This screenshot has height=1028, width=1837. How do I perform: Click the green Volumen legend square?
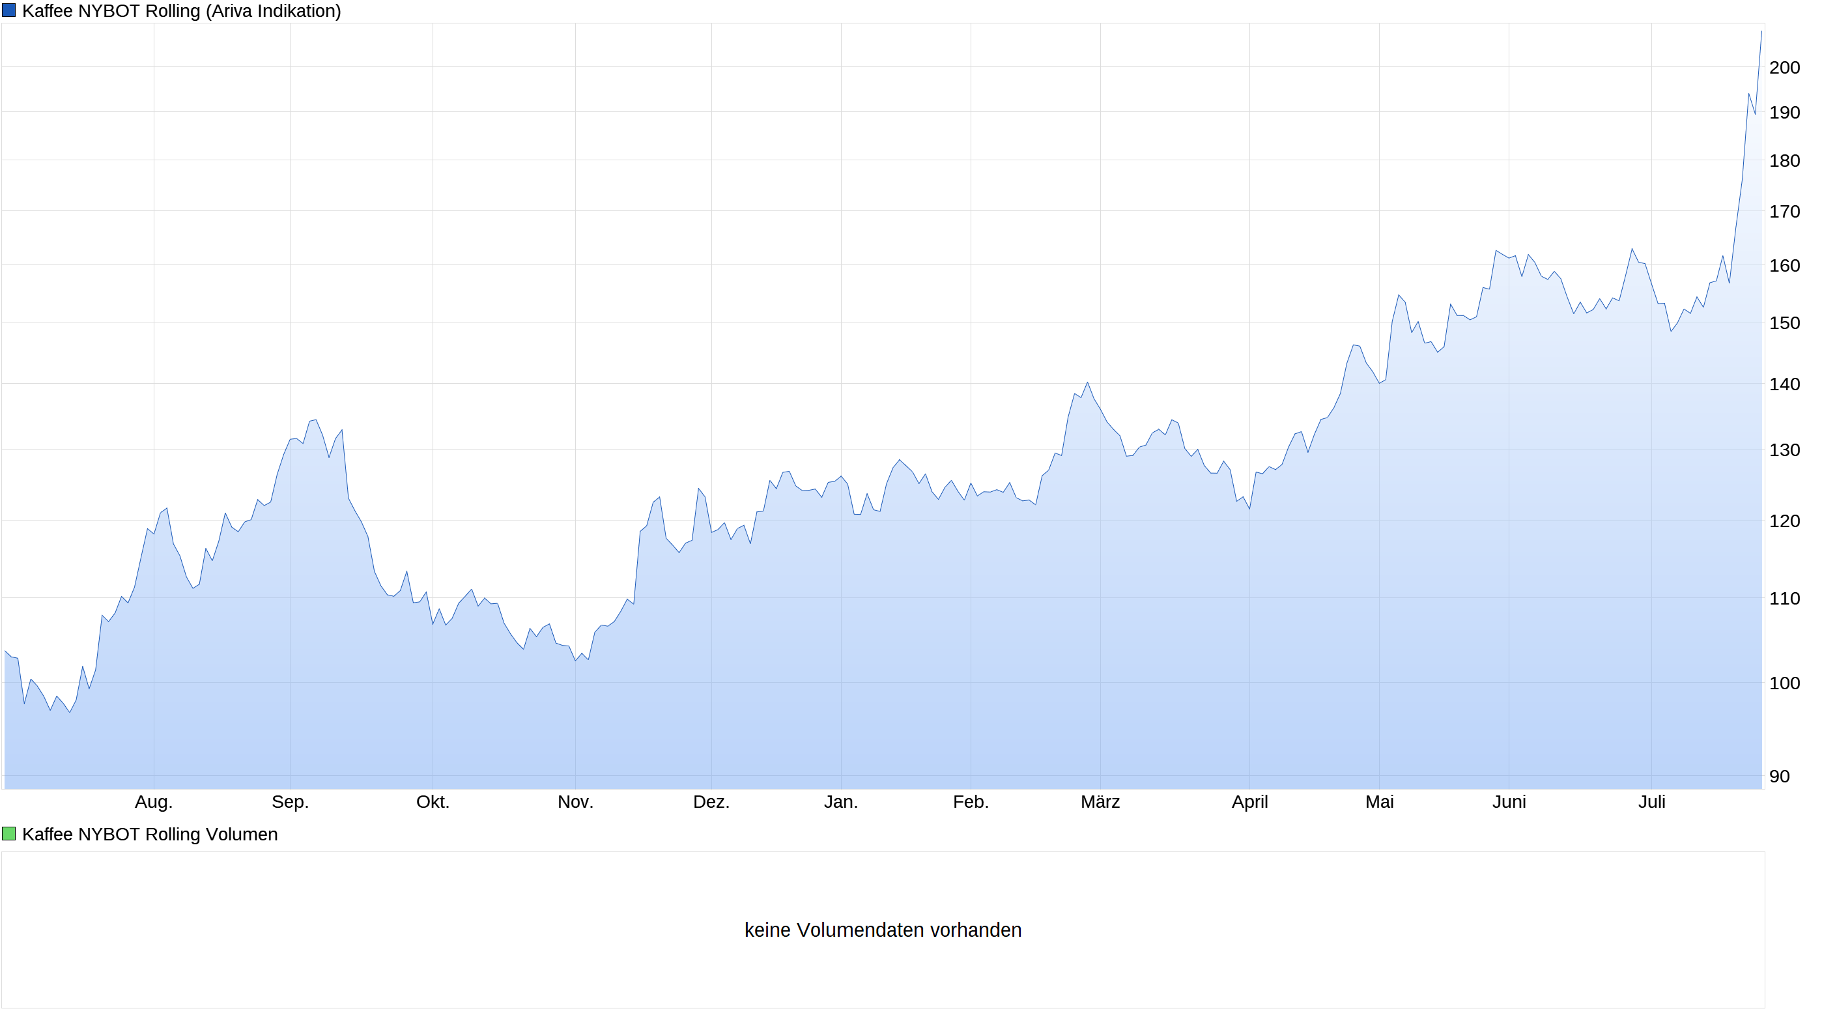pos(8,834)
